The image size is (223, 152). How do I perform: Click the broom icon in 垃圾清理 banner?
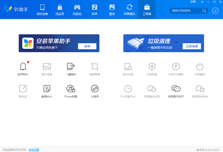[x=135, y=43]
